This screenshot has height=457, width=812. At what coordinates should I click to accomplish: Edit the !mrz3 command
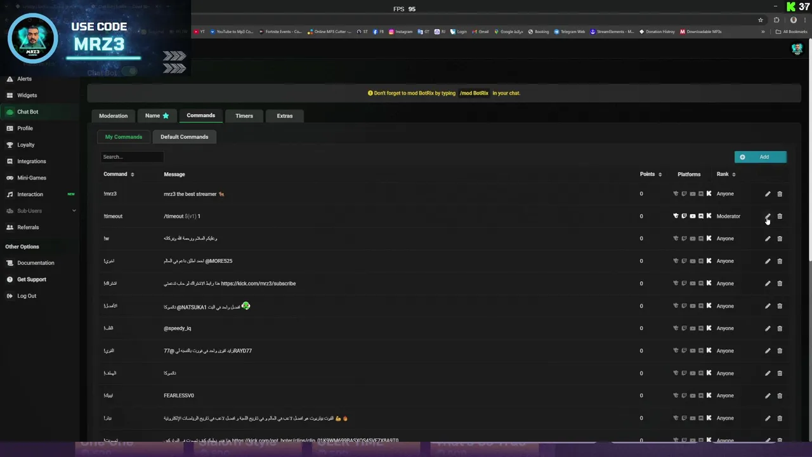click(x=768, y=194)
